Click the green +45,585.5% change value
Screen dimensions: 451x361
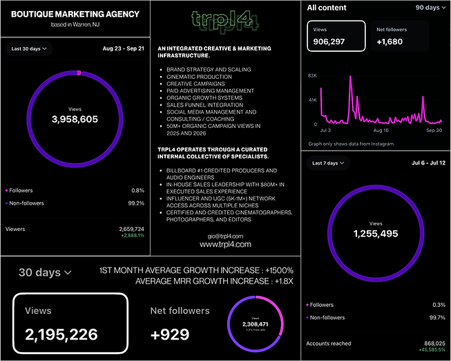click(x=432, y=350)
